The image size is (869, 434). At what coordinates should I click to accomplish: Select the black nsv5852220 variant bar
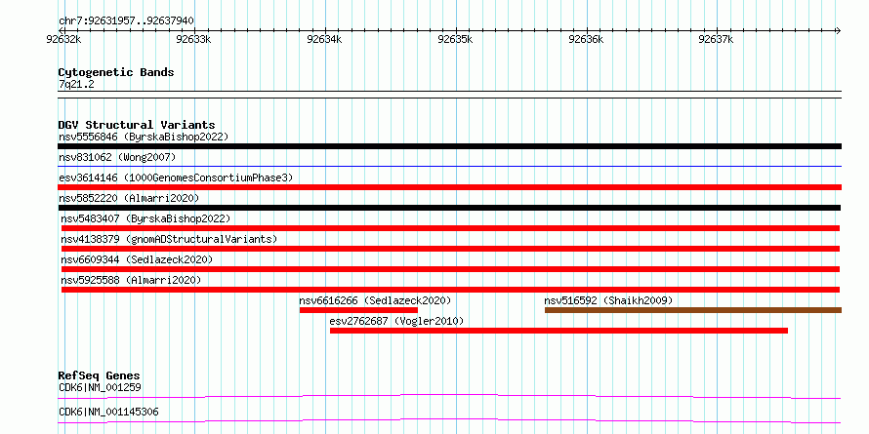(x=449, y=208)
